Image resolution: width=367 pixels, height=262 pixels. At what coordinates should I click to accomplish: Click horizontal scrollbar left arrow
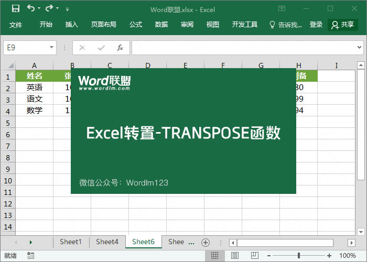(233, 243)
